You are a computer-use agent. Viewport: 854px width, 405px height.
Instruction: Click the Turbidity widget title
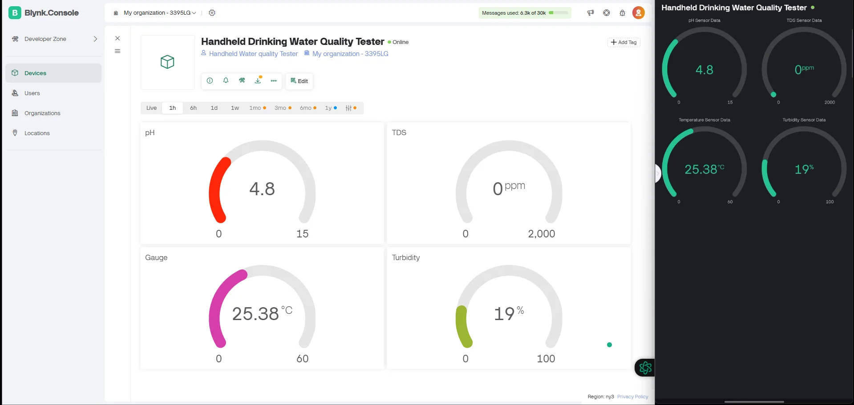pos(406,257)
